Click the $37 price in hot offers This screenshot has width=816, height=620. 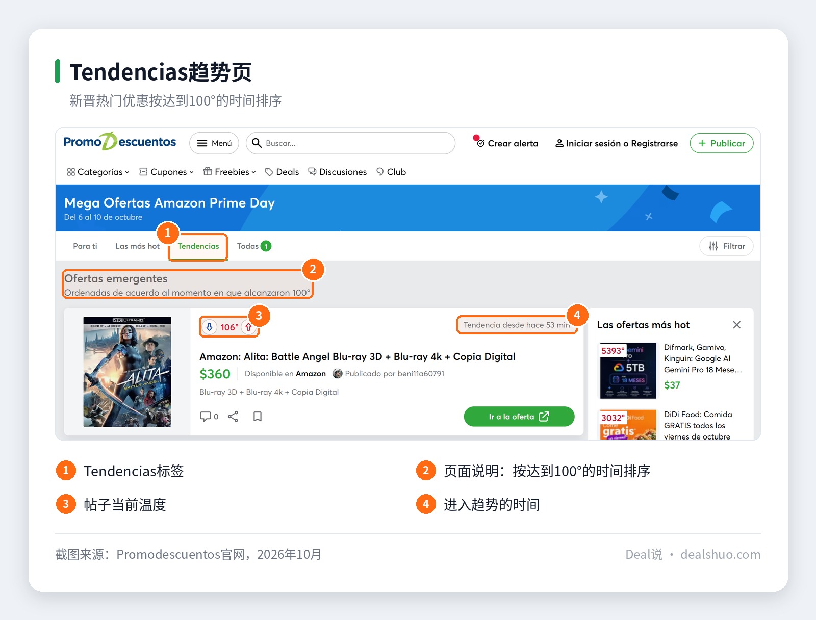tap(672, 385)
